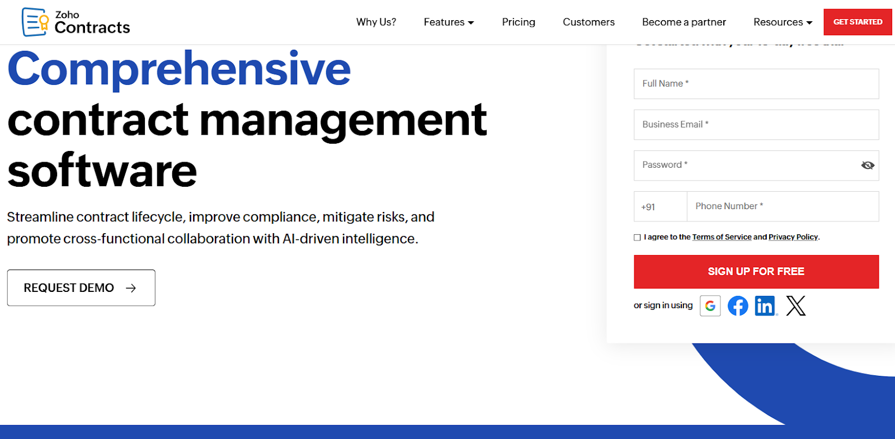Expand the Resources dropdown menu
Viewport: 895px width, 439px height.
[783, 22]
